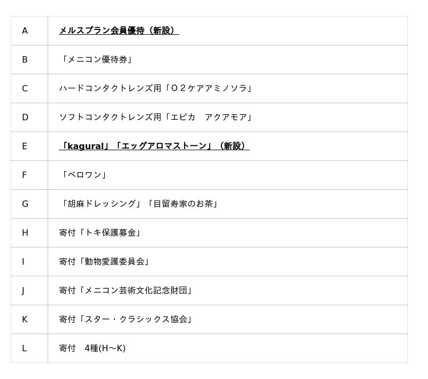Select the 寄付「トキ保護募金」 entry

coord(101,233)
